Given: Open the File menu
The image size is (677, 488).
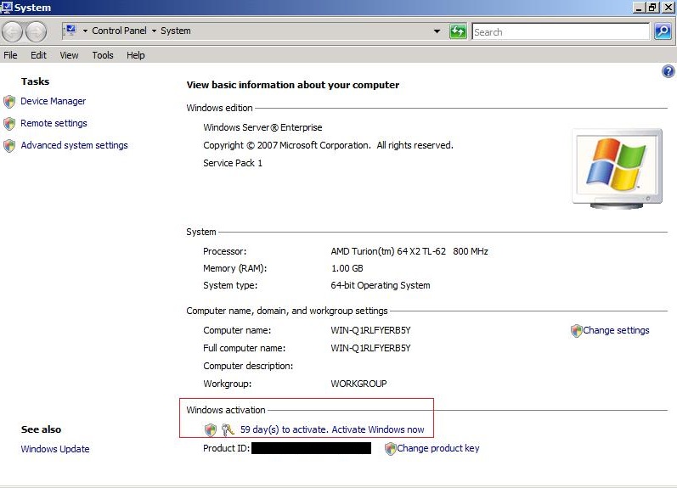Looking at the screenshot, I should click(10, 55).
